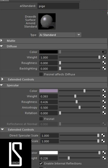108x168 pixels.
Task: Click the Specular Weight checker map button
Action: tap(104, 96)
